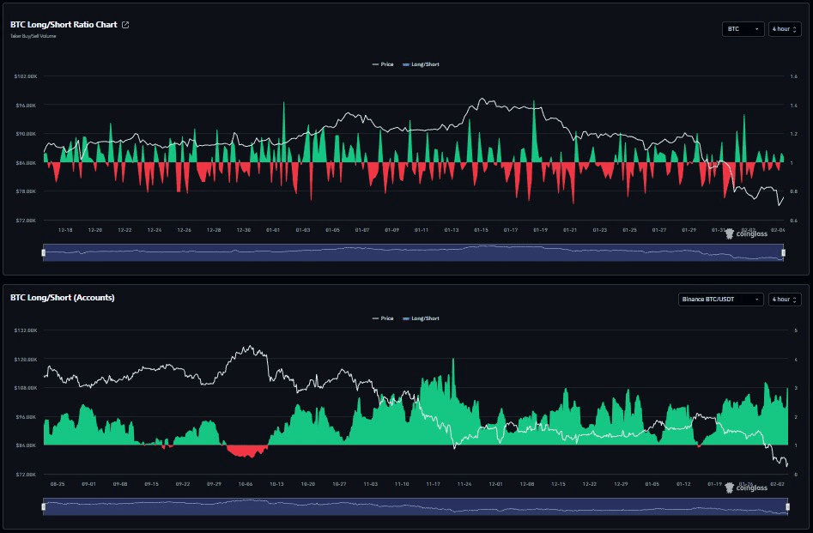Image resolution: width=813 pixels, height=533 pixels.
Task: Click the left handle of the top chart range slider
Action: tap(43, 252)
